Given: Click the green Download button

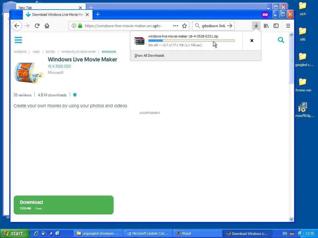Looking at the screenshot, I should [x=63, y=205].
